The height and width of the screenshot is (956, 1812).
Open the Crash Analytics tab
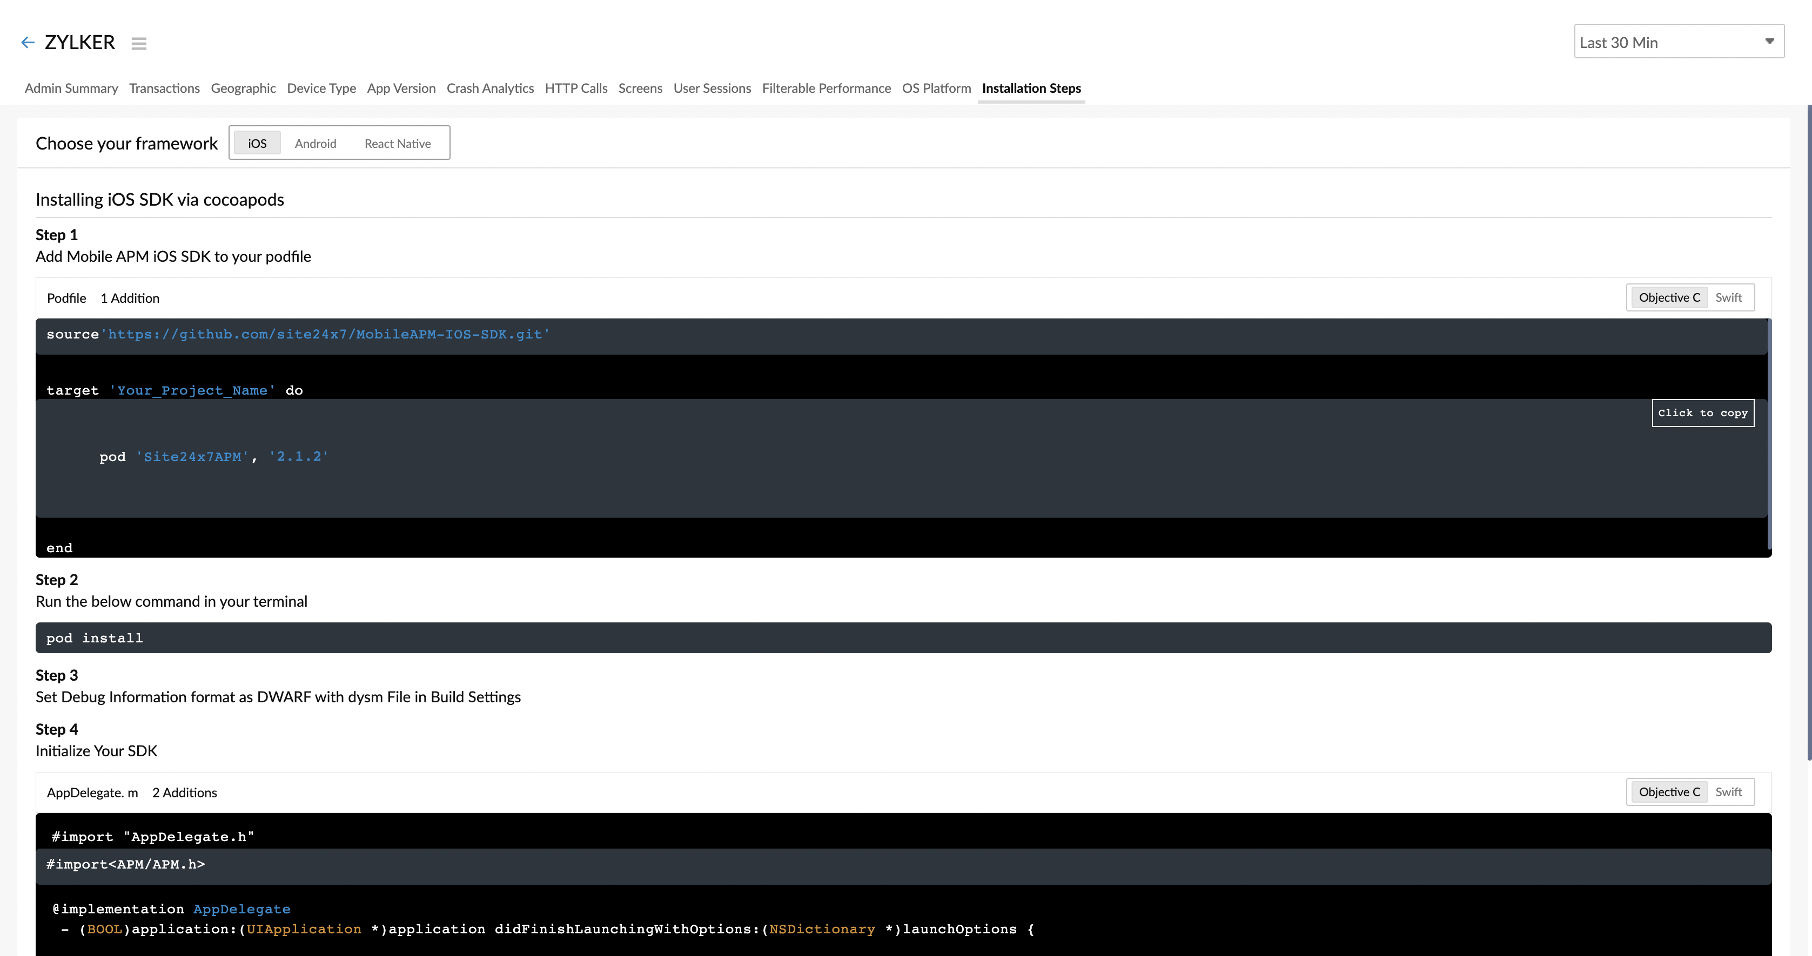pyautogui.click(x=489, y=88)
